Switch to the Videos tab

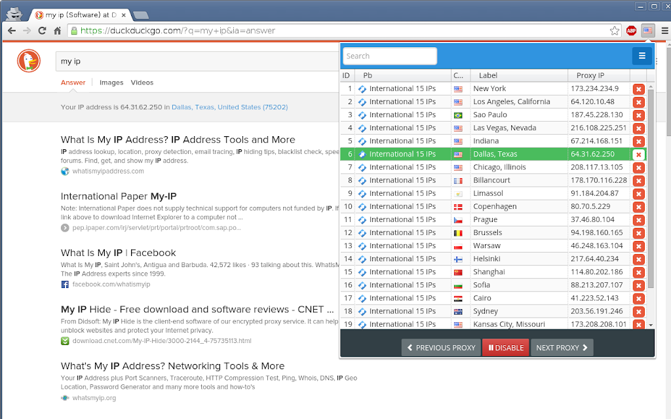tap(142, 82)
